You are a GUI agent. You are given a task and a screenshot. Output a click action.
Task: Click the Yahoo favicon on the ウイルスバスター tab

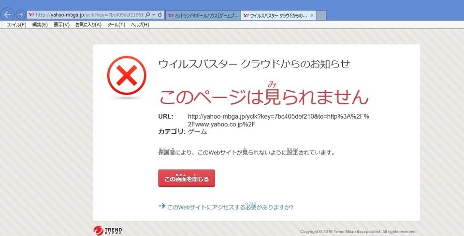click(x=246, y=15)
